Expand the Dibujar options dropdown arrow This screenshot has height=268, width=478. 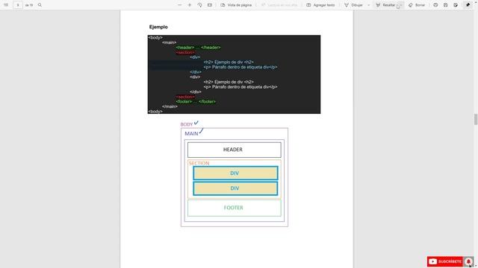coord(368,5)
